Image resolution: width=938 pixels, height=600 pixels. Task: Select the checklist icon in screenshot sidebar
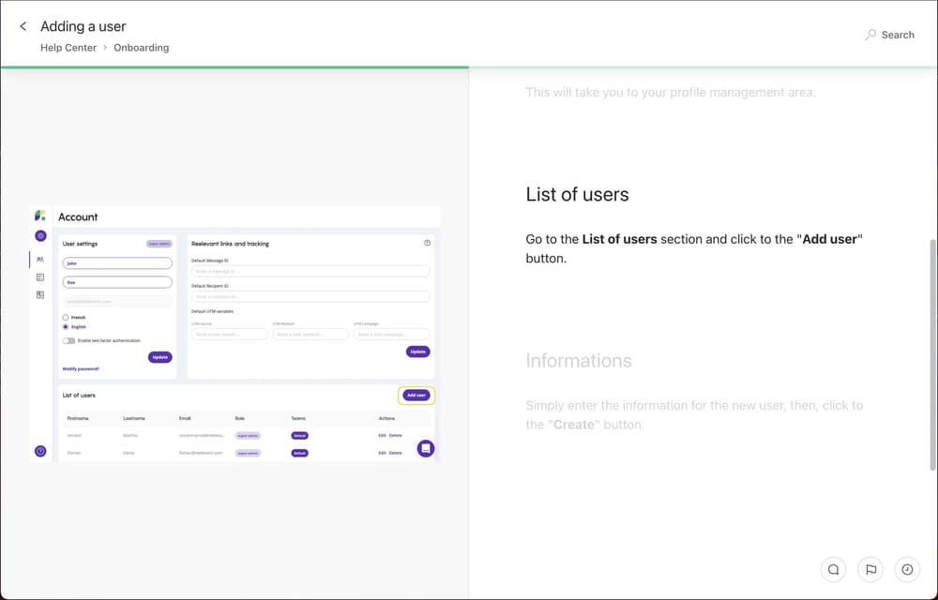pos(40,277)
